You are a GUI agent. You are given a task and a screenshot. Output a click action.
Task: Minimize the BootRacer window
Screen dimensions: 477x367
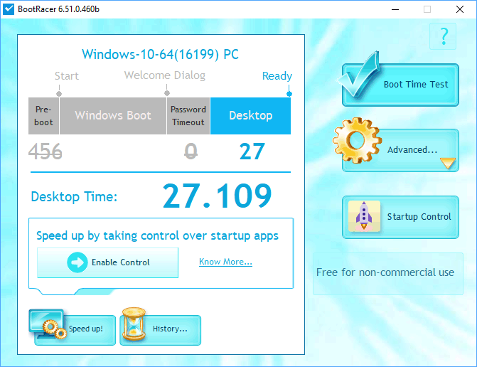tap(395, 9)
